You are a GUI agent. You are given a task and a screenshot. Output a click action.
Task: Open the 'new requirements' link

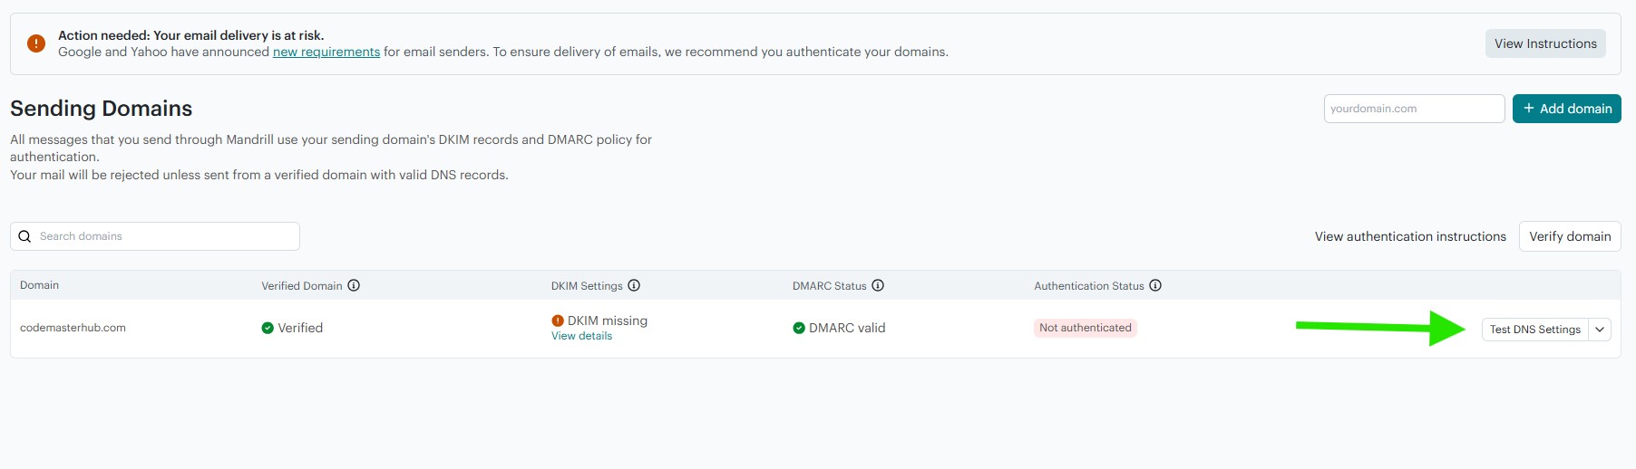tap(326, 53)
